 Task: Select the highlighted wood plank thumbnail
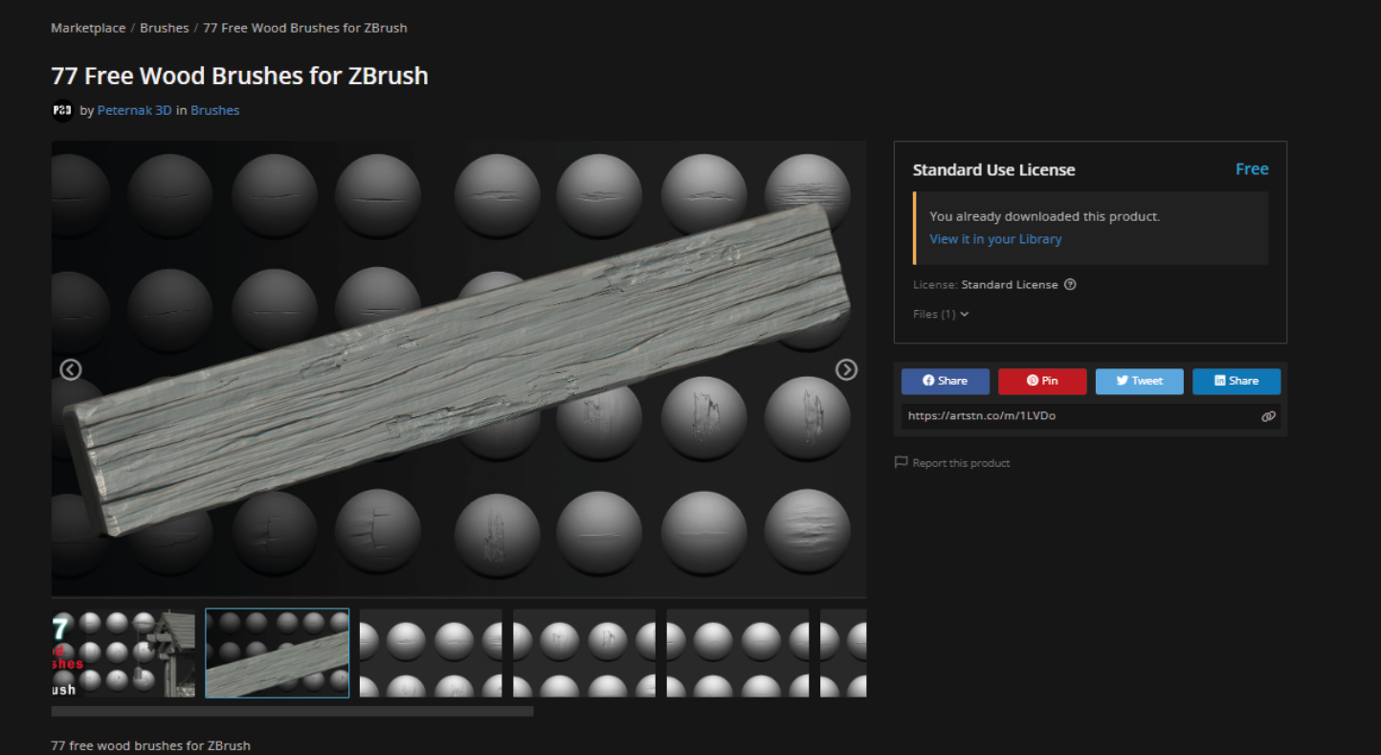pos(278,653)
